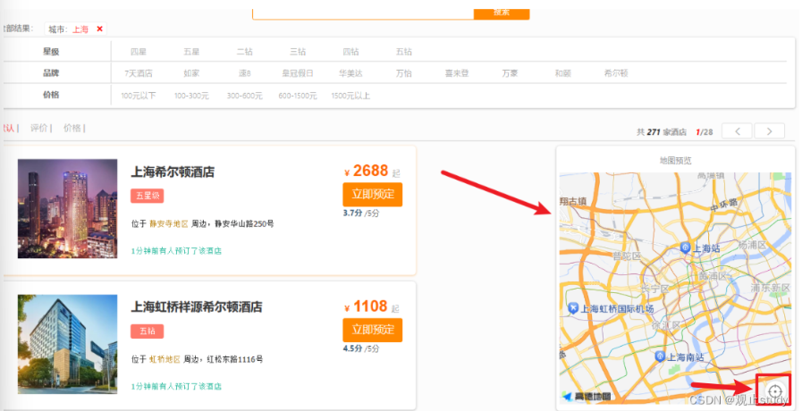View 上海虹桥祥源希尔顿酒店 building photo

tap(68, 344)
